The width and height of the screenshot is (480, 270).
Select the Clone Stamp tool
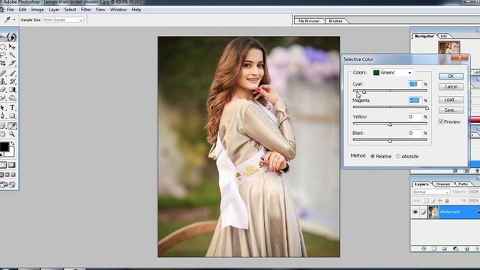point(3,82)
